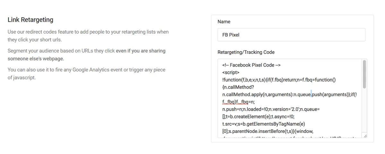385x154 pixels.
Task: Click the line starting with !function(f,b,e,v,n,t,s)
Action: click(278, 80)
